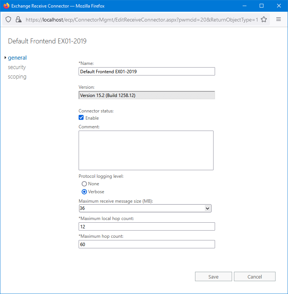Bookmark this page with the star icon

pos(264,19)
